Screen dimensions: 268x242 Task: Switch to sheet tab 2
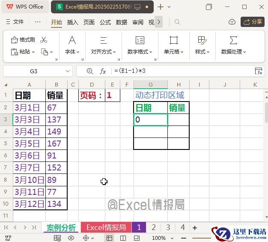pyautogui.click(x=154, y=227)
